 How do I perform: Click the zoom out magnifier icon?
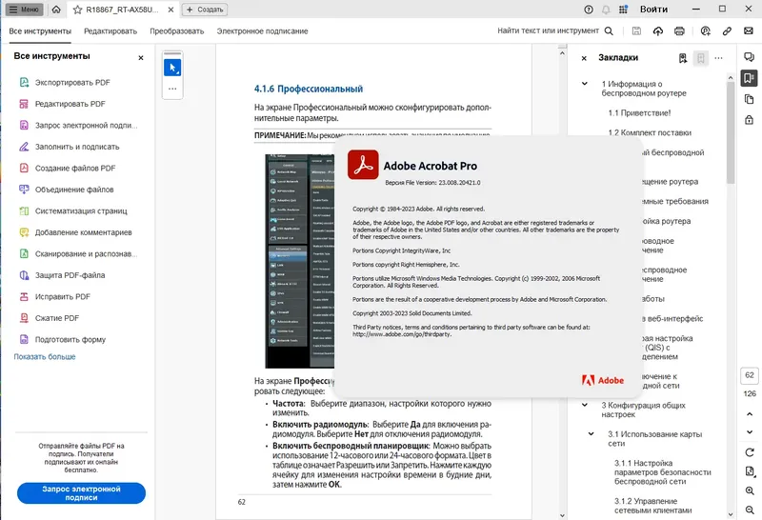(x=750, y=510)
